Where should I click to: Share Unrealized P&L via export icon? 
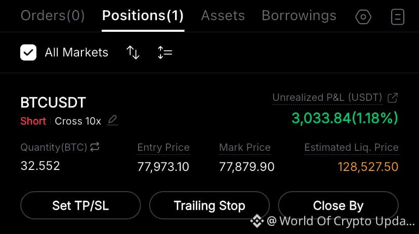tap(393, 98)
